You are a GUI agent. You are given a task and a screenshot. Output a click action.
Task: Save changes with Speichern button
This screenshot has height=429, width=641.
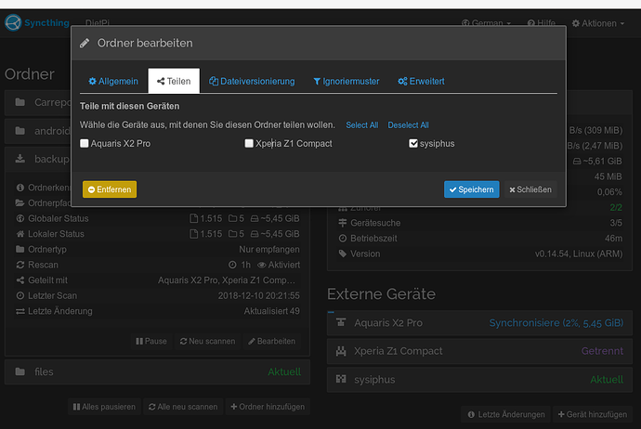pyautogui.click(x=471, y=189)
